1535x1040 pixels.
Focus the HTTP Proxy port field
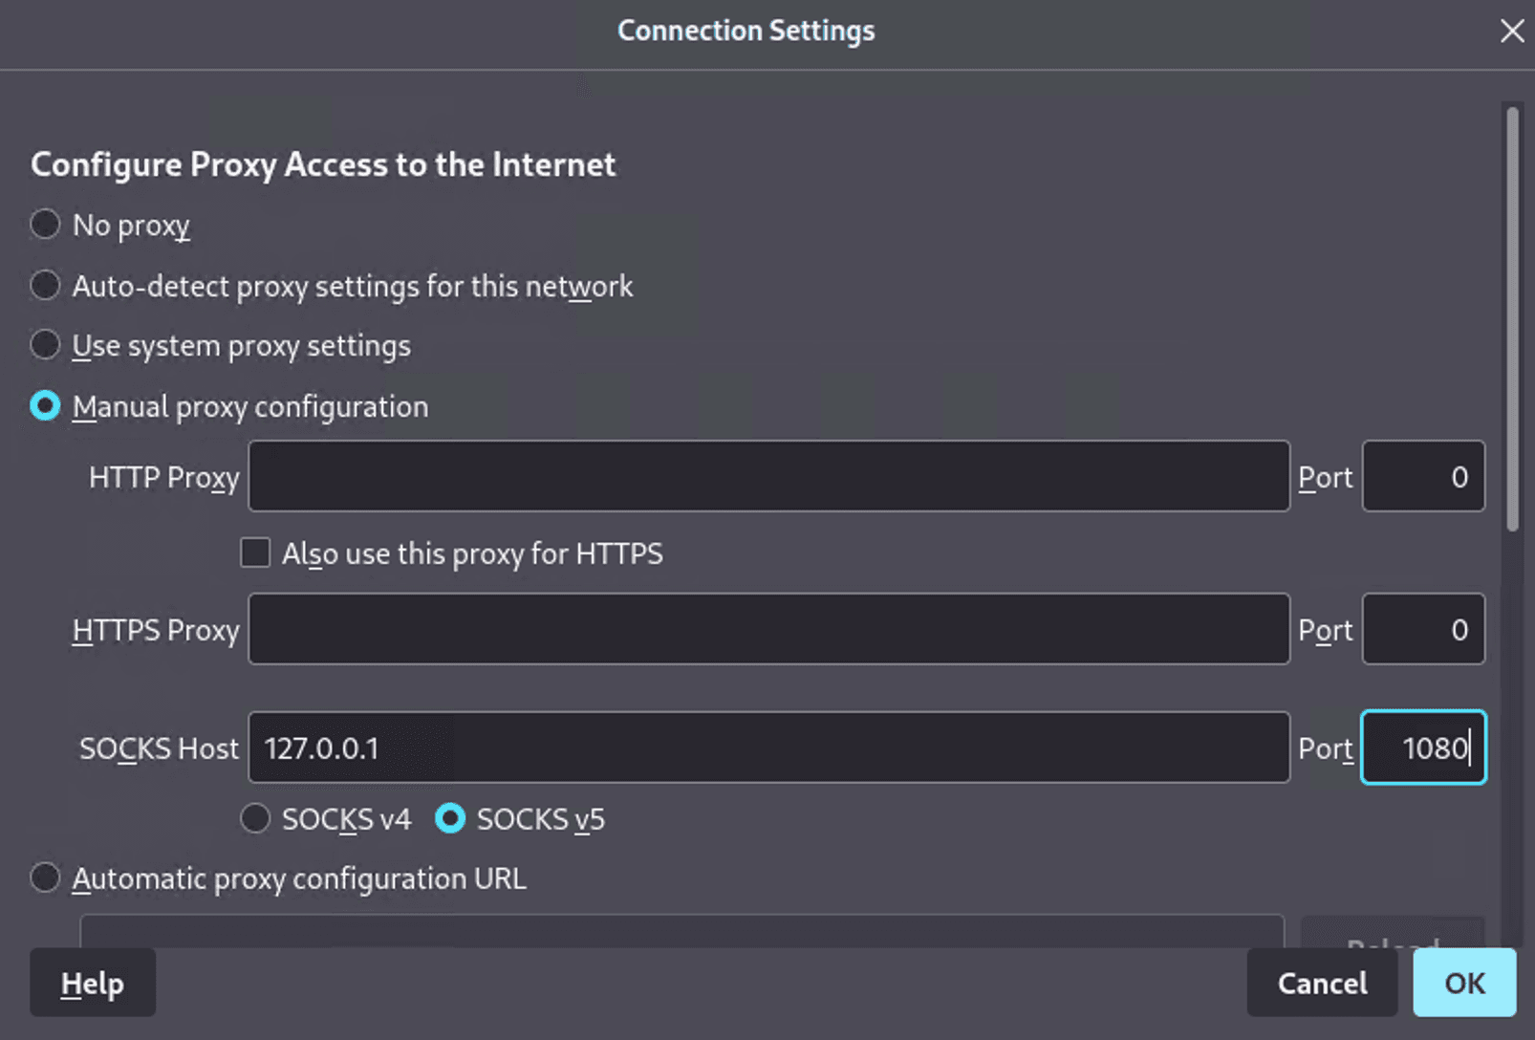[1423, 476]
